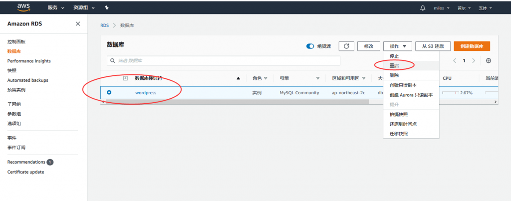Image resolution: width=511 pixels, height=201 pixels.
Task: Open Performance Insights in sidebar
Action: point(29,61)
